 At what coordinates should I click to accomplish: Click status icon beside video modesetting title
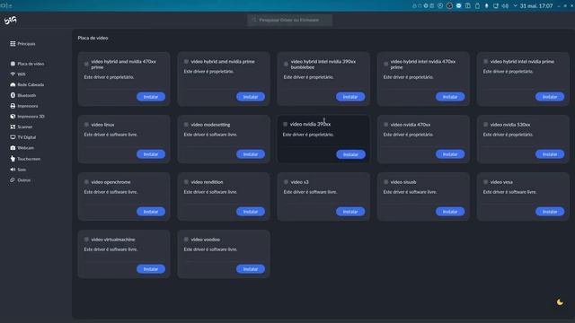coord(186,125)
